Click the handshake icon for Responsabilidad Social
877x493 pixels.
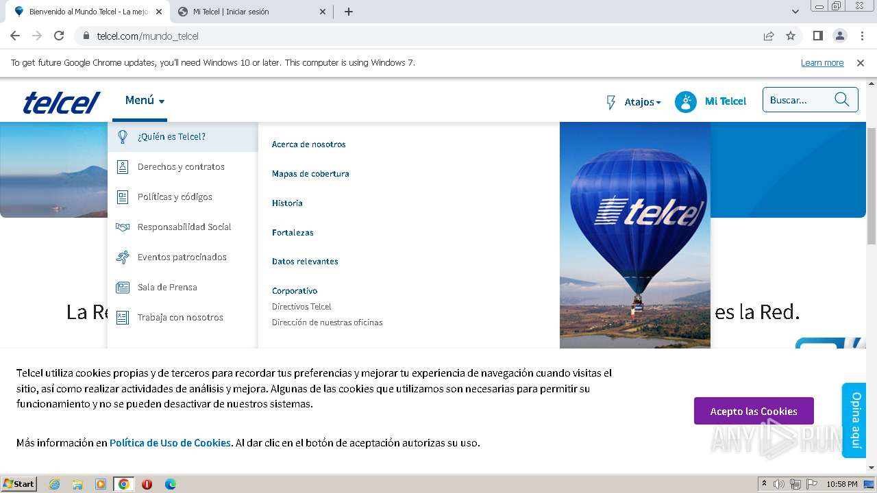(x=123, y=227)
